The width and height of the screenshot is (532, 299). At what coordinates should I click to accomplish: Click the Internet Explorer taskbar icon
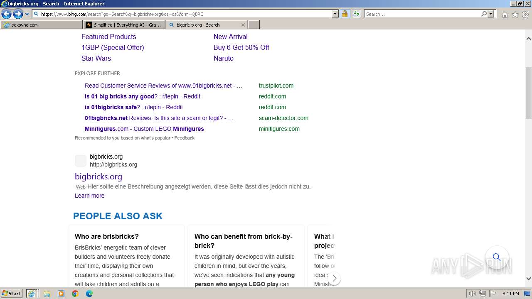31,294
